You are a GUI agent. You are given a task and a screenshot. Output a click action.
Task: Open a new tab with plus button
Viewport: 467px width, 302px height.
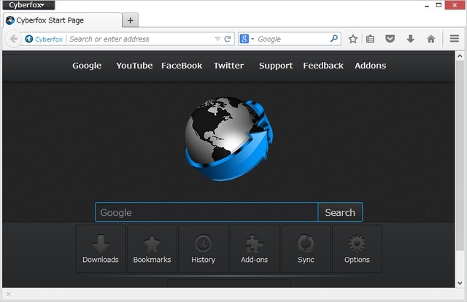click(x=130, y=20)
